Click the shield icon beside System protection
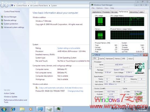The image size is (150, 112). click(2, 24)
